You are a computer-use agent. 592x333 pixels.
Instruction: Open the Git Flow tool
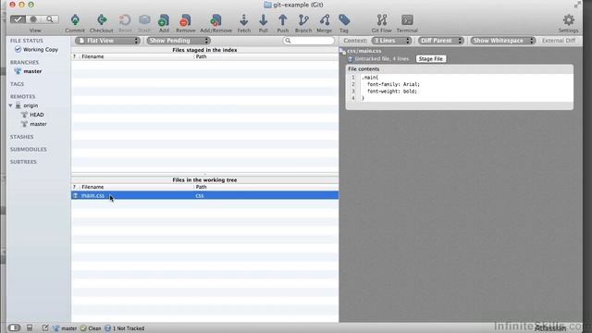[x=382, y=20]
